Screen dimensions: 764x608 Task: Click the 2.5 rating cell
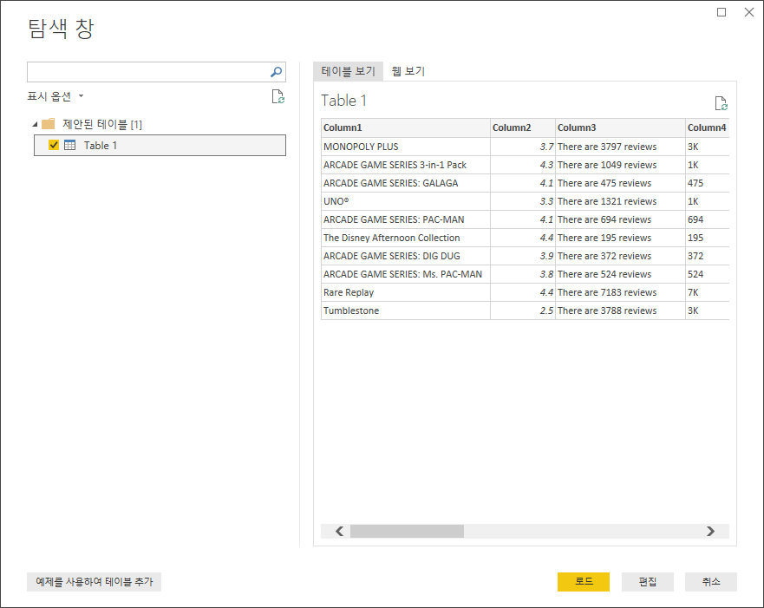point(523,311)
